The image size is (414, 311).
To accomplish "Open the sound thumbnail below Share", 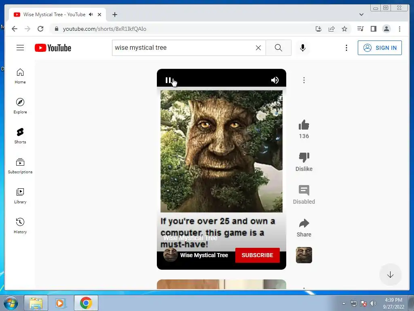I will (x=304, y=255).
